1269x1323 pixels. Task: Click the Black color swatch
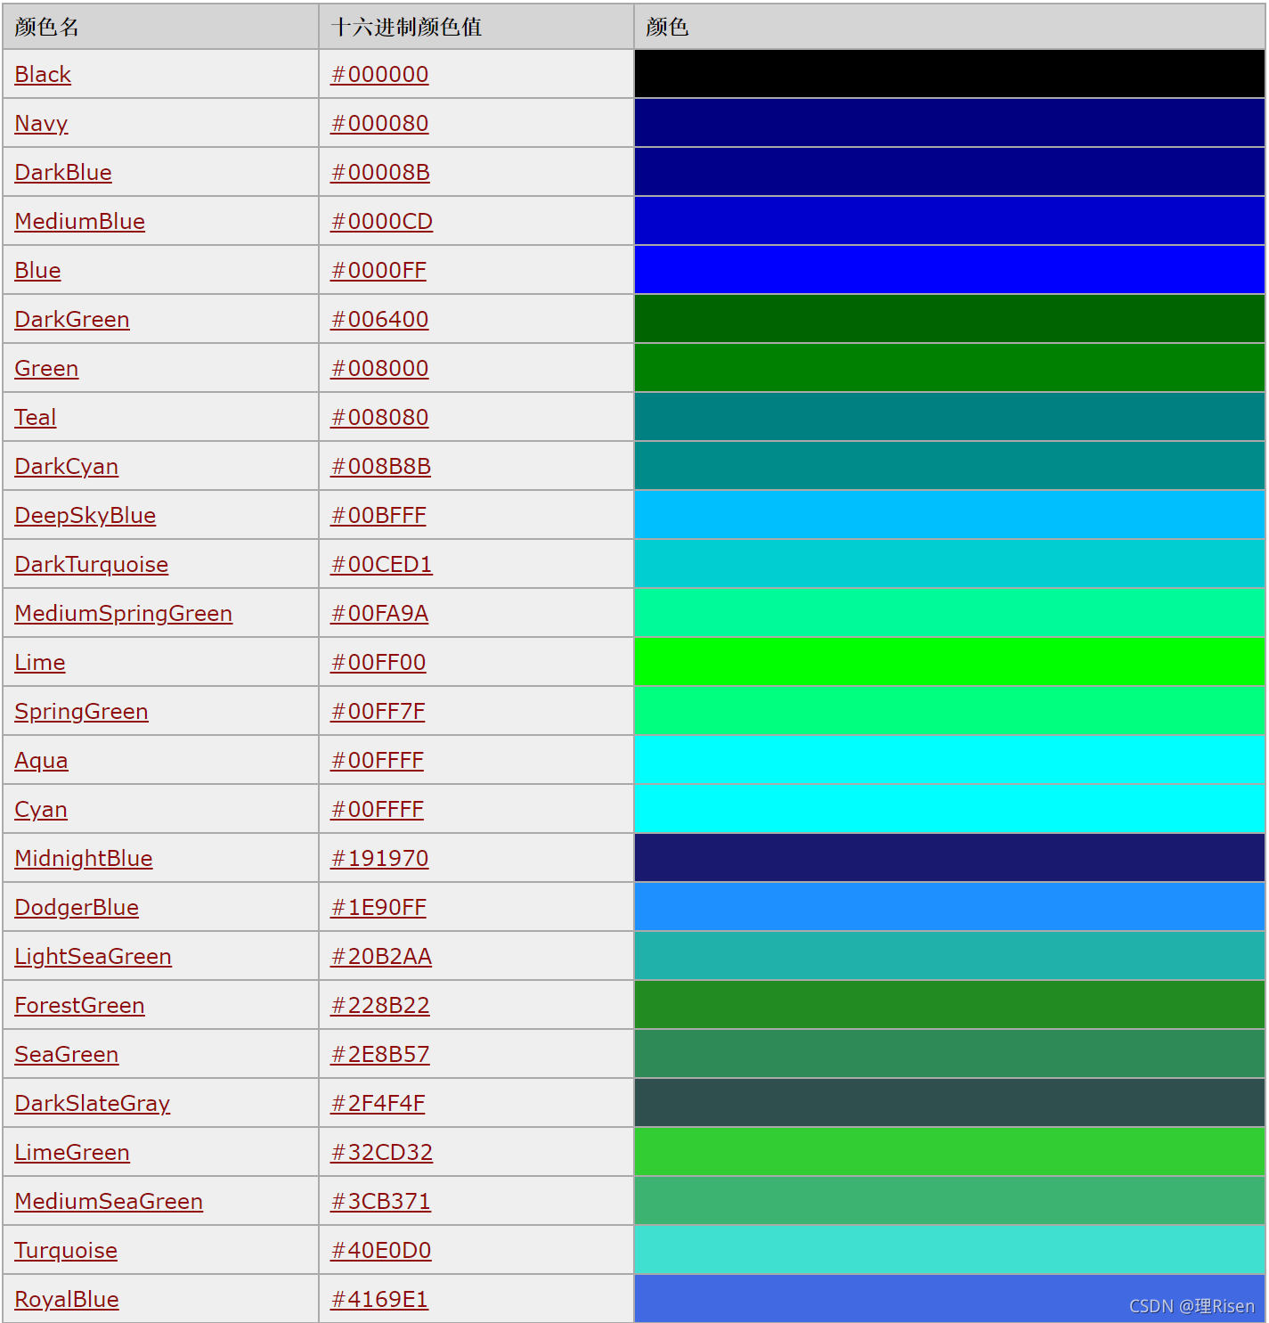pos(949,74)
